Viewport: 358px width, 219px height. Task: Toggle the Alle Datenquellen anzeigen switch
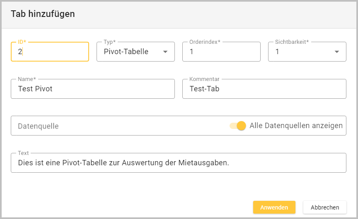click(x=238, y=126)
